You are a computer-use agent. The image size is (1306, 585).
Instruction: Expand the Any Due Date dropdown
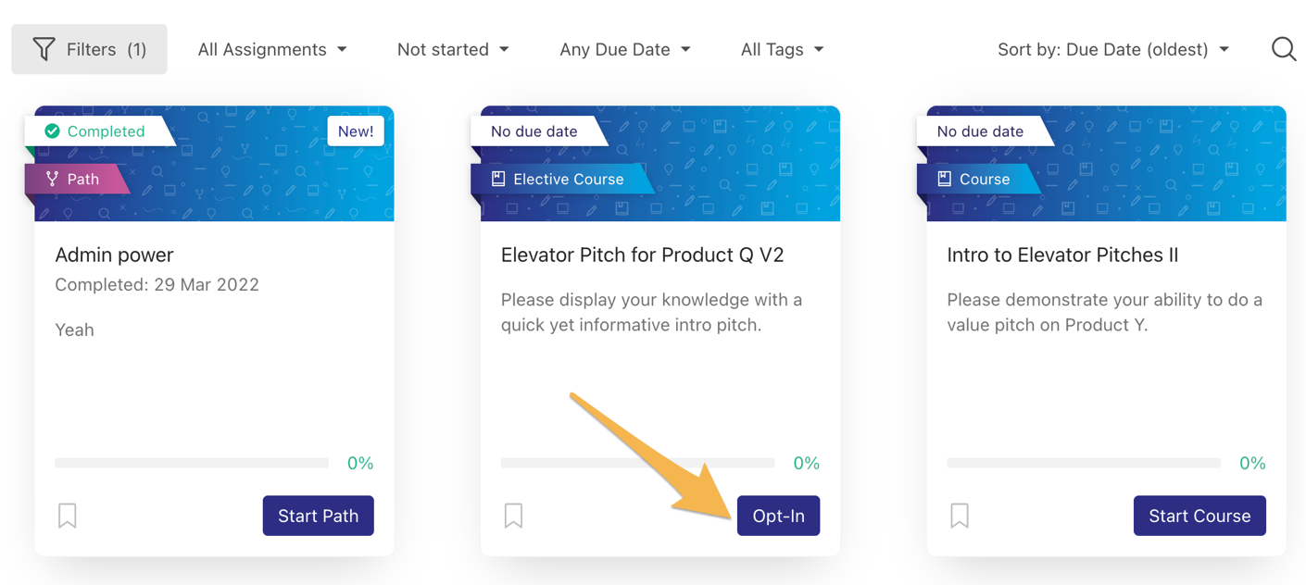(x=624, y=49)
